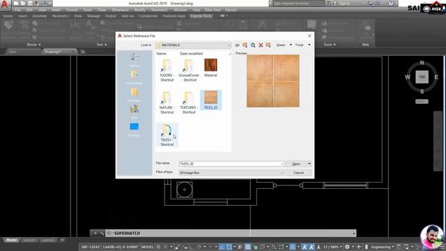446x251 pixels.
Task: Open the AutoCAD application menu button
Action: (5, 5)
